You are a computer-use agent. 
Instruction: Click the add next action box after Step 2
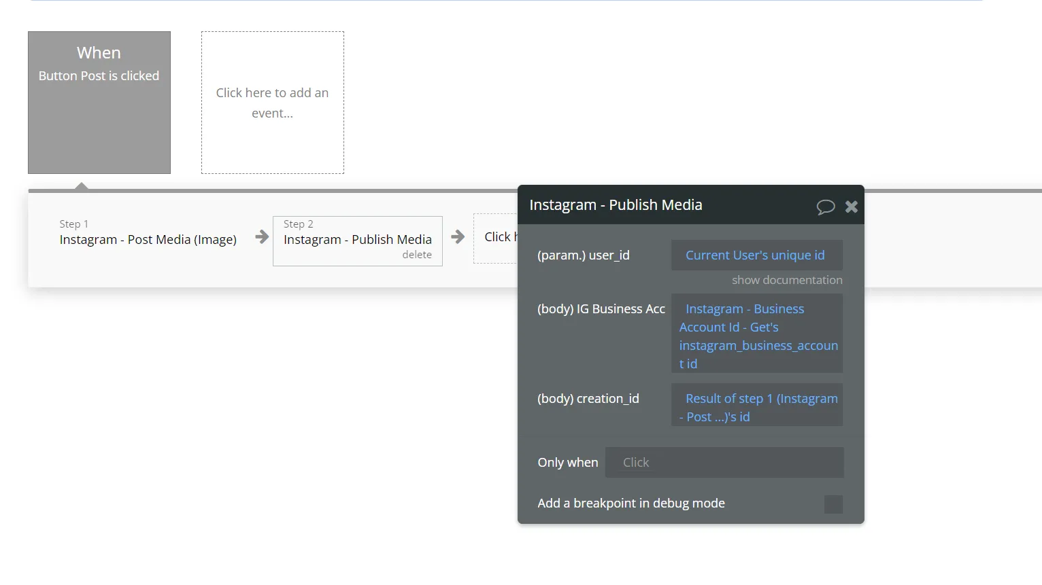pos(496,238)
